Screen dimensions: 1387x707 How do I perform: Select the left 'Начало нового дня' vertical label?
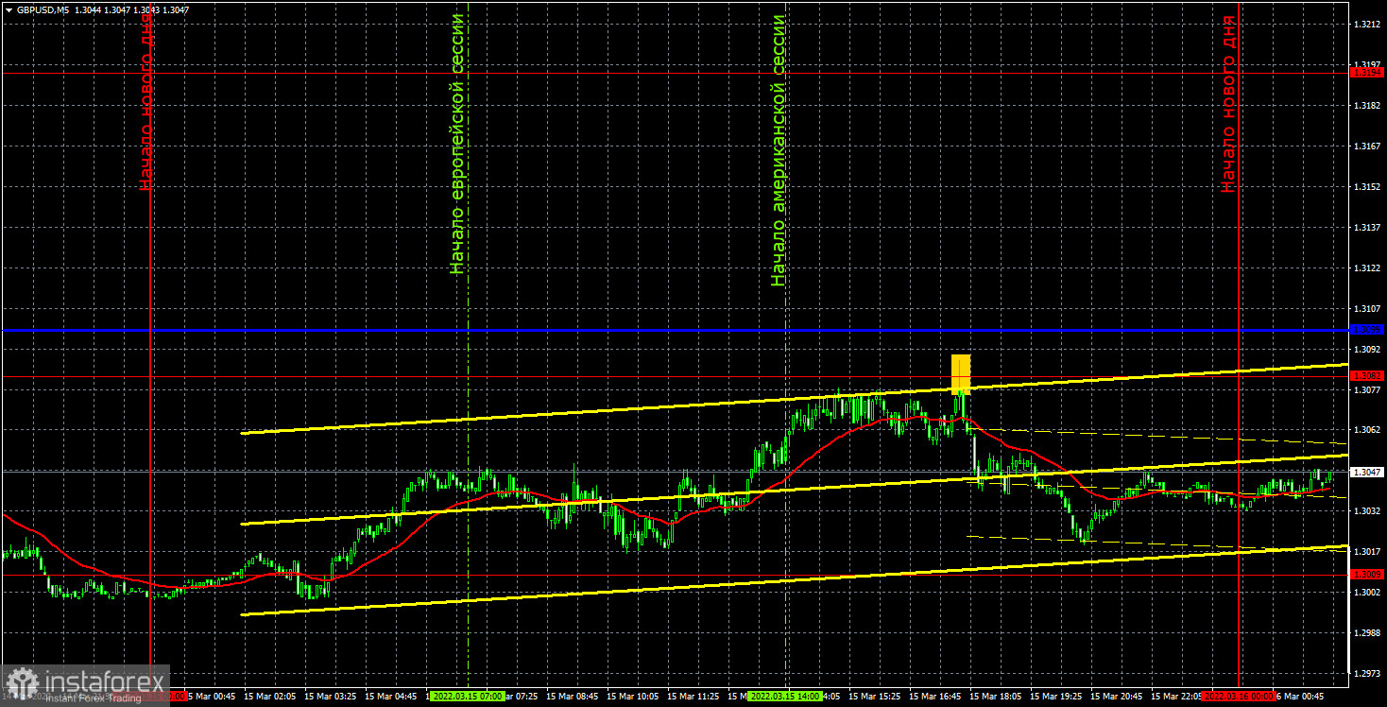pyautogui.click(x=146, y=102)
